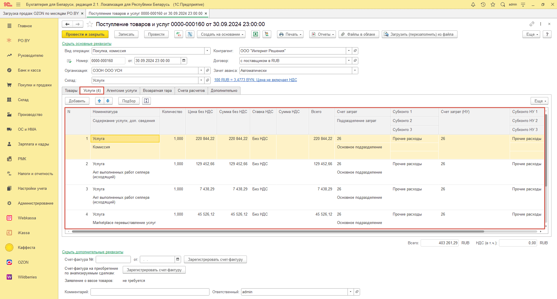The width and height of the screenshot is (557, 299).
Task: Switch to Загрузка продаж OZON tab
Action: click(41, 13)
